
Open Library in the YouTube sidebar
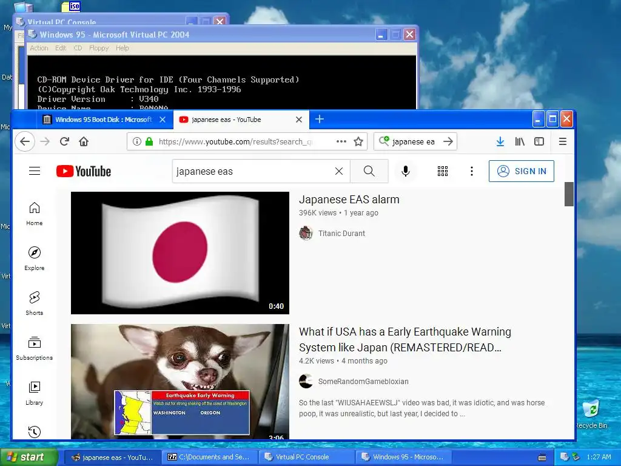pyautogui.click(x=35, y=393)
